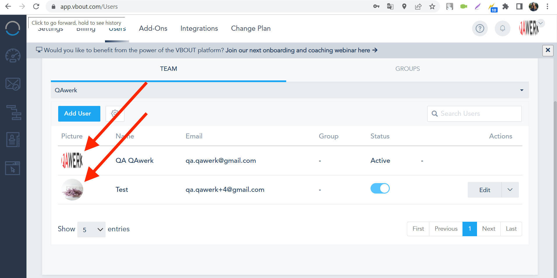Toggle the status switch for Test user

380,189
